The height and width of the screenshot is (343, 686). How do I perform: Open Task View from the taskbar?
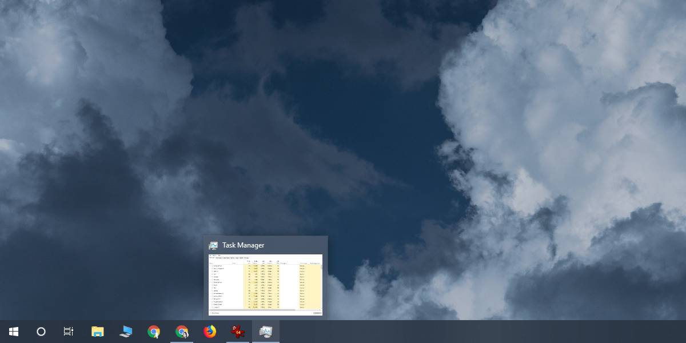[68, 332]
